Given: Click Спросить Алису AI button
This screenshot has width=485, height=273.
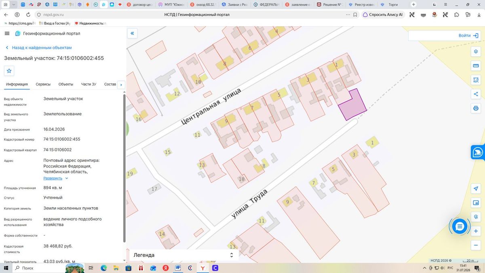Looking at the screenshot, I should (383, 15).
